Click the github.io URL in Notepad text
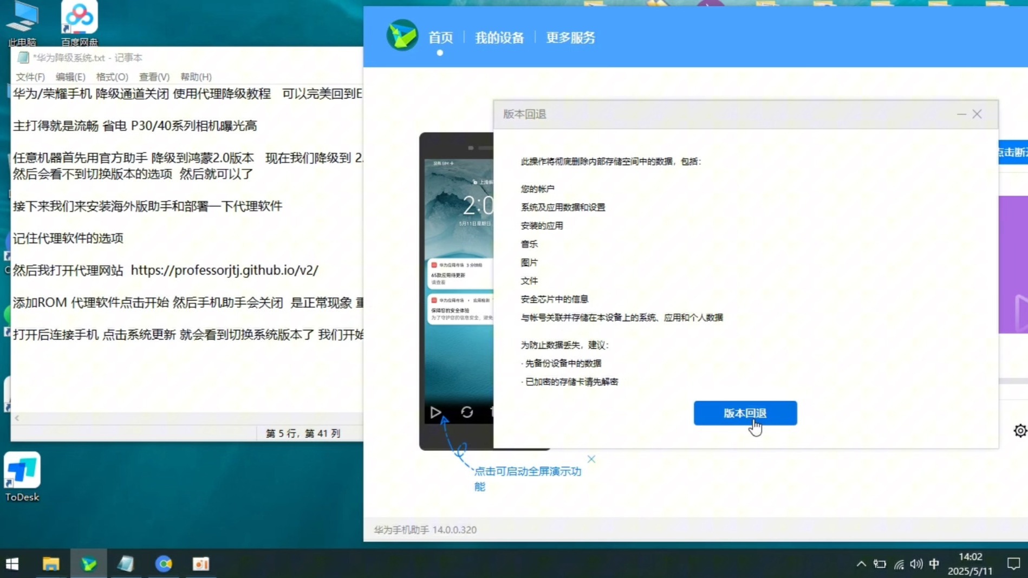1028x578 pixels. (x=225, y=270)
